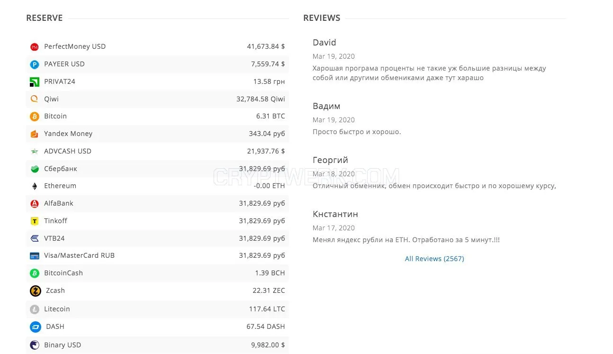Click reviewer name Вадим
Screen dimensions: 613x354
[x=326, y=106]
